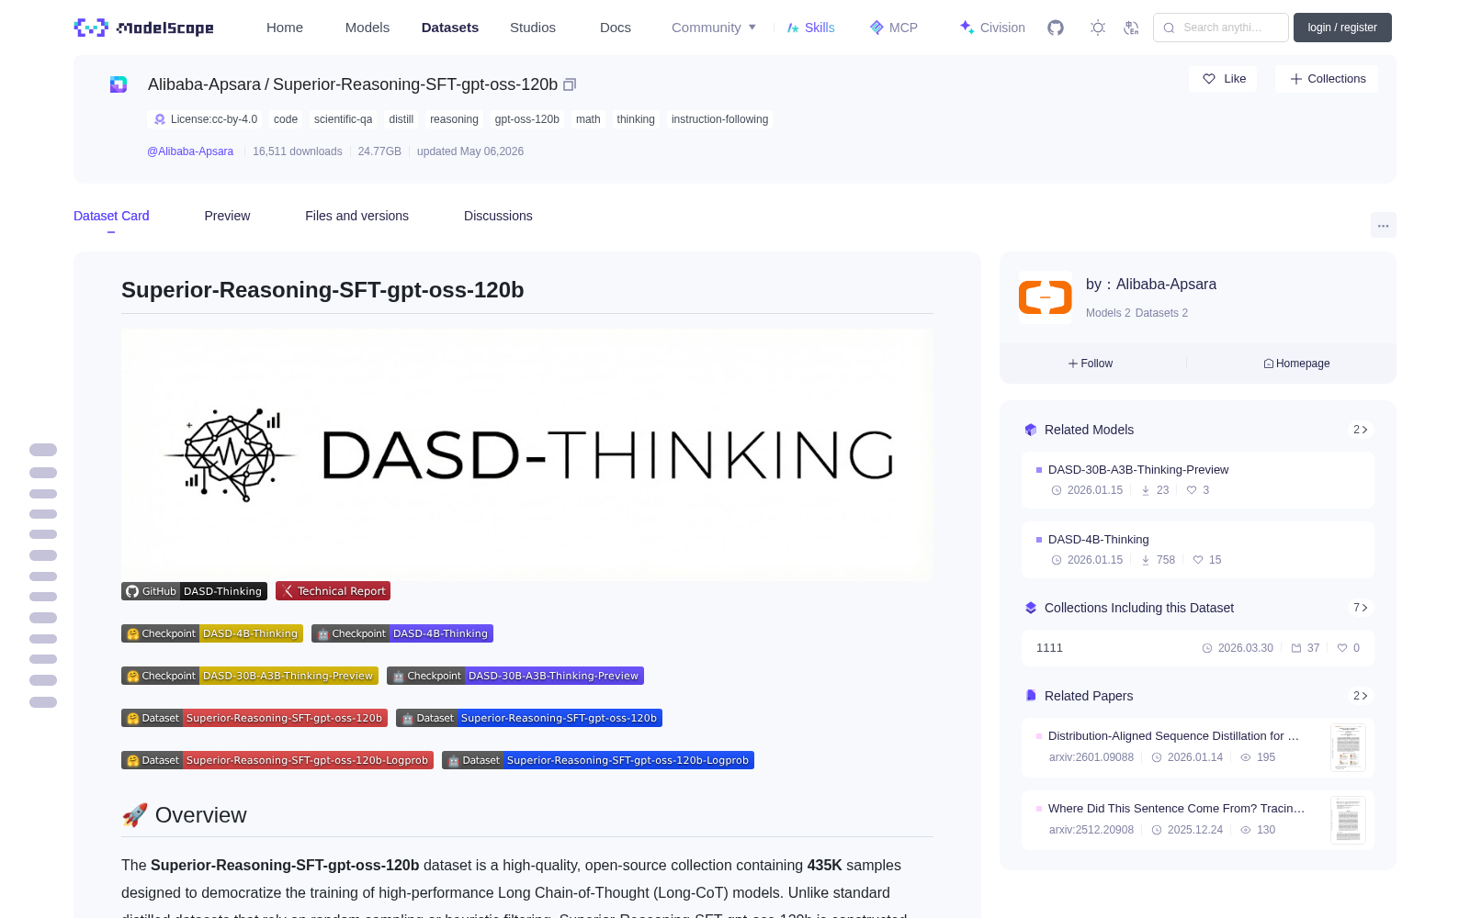Viewport: 1470px width, 918px height.
Task: Open blue Dataset Superior-Reasoning-SFT-gpt-oss-120b badge
Action: [529, 718]
